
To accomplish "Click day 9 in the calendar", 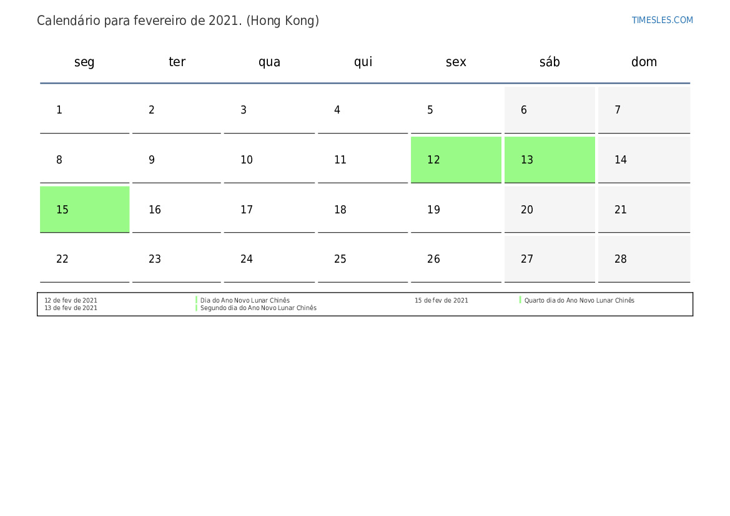I will click(177, 160).
